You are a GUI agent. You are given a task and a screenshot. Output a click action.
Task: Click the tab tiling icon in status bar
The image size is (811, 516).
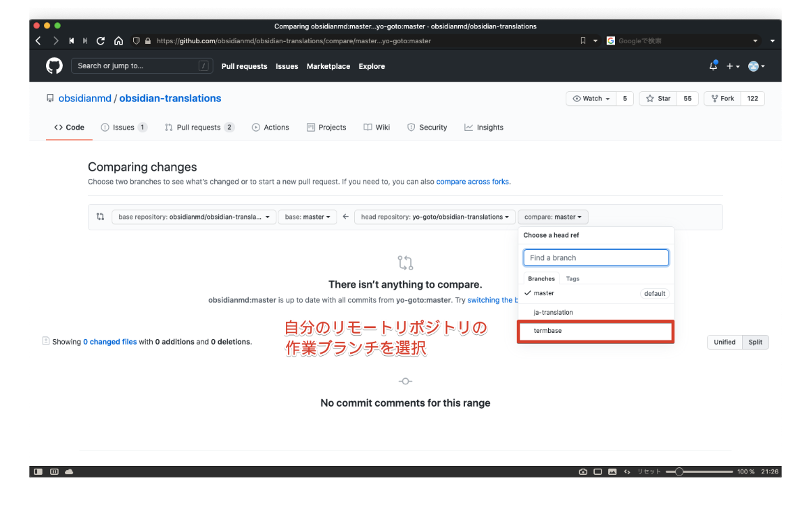coord(54,471)
